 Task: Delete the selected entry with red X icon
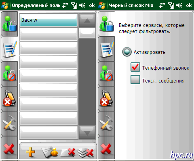coord(68,152)
